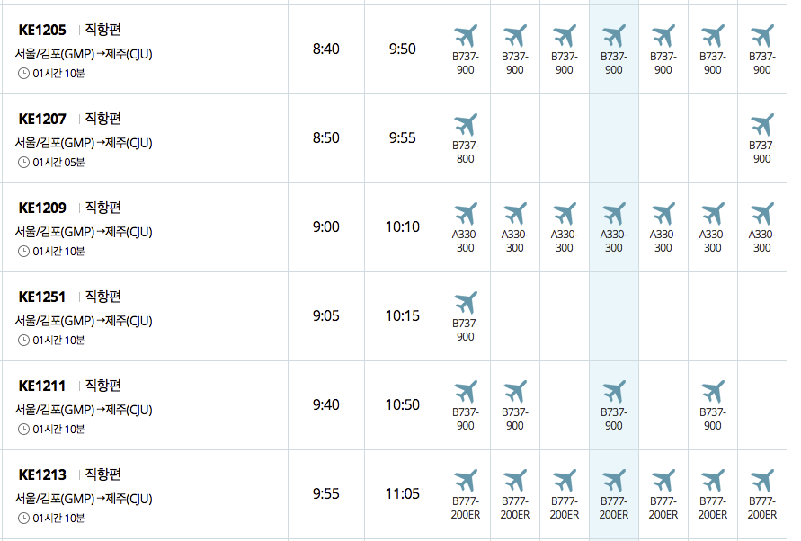Select the first airplane icon in KE1205 row
This screenshot has width=801, height=541.
coord(465,36)
